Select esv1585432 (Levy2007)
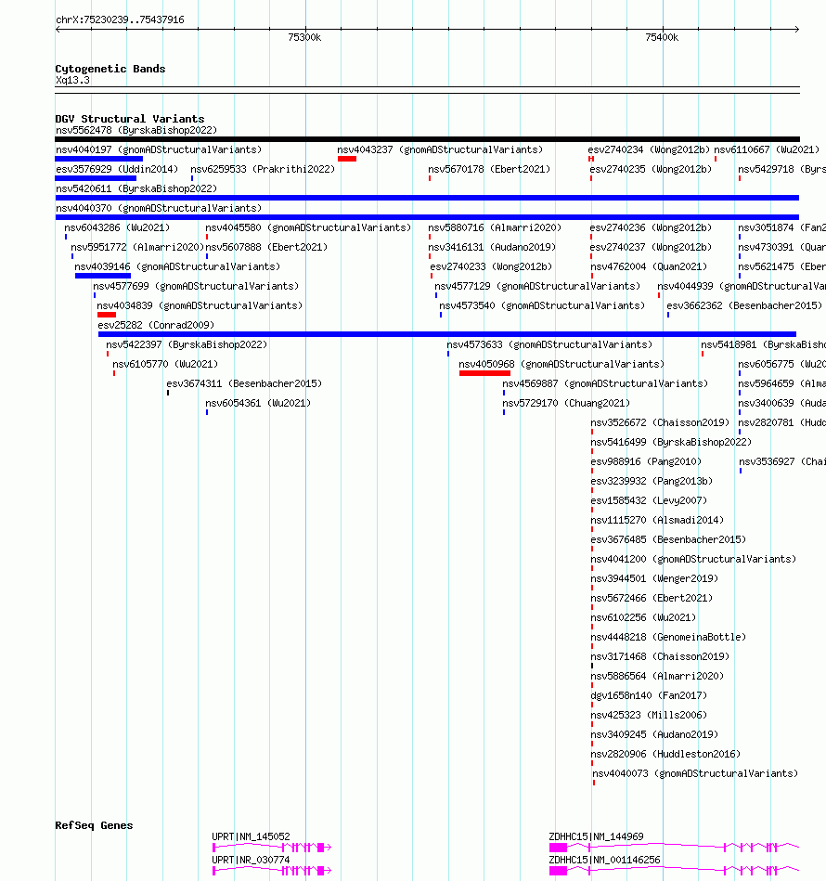The height and width of the screenshot is (881, 826). [x=649, y=500]
